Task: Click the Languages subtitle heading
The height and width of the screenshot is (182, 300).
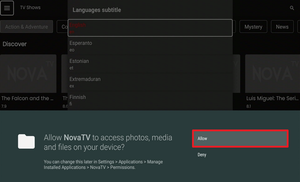Action: click(x=96, y=10)
